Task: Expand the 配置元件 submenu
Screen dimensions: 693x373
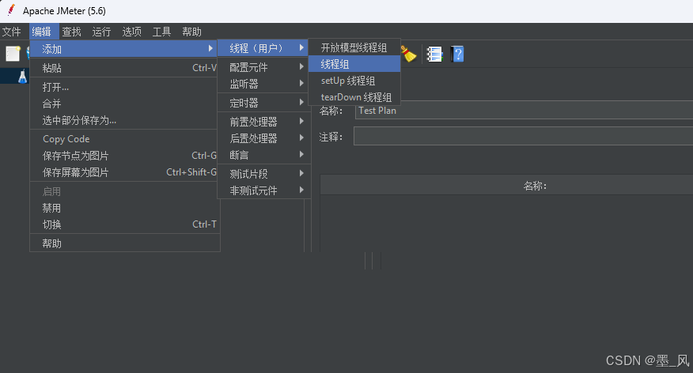Action: [x=264, y=67]
